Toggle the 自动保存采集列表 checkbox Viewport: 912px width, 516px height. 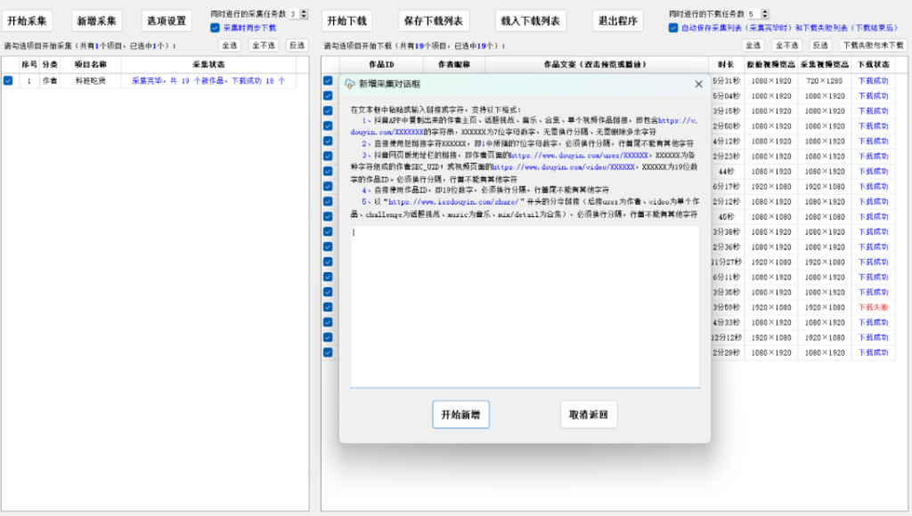tap(674, 28)
